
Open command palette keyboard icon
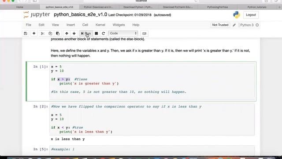(144, 34)
